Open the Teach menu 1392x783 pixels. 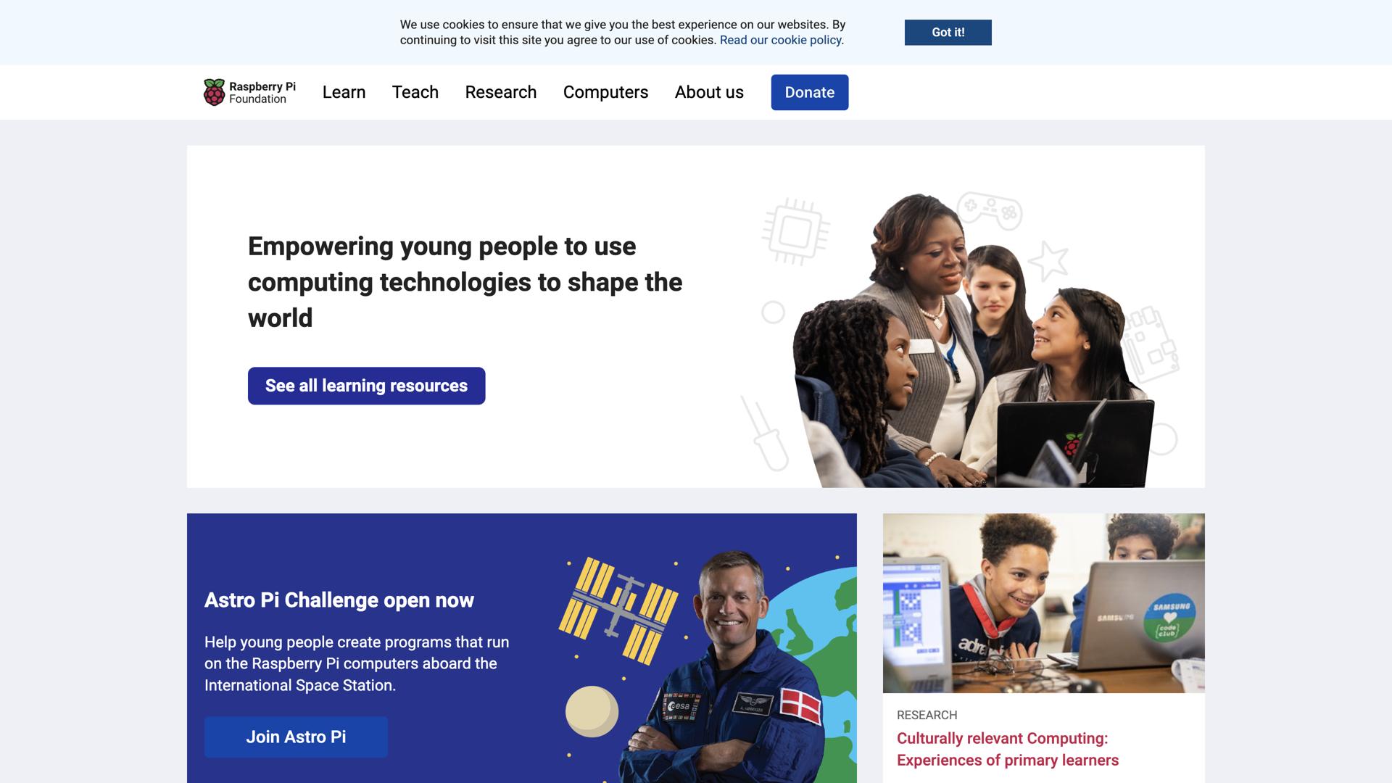[415, 92]
